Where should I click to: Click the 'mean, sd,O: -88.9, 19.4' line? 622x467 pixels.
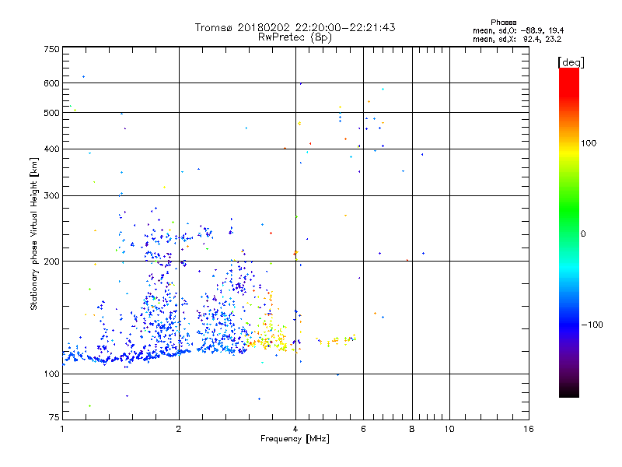click(518, 30)
